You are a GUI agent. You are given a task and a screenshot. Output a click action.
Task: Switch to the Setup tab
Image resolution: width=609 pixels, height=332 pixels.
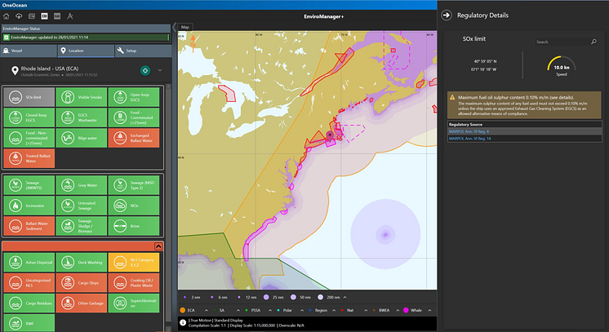tap(143, 51)
